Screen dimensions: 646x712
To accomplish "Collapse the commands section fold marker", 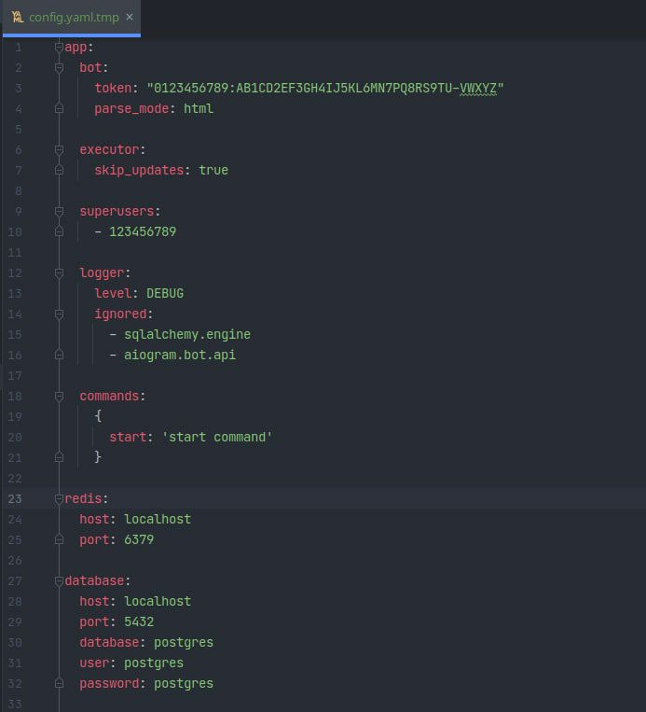I will click(59, 397).
